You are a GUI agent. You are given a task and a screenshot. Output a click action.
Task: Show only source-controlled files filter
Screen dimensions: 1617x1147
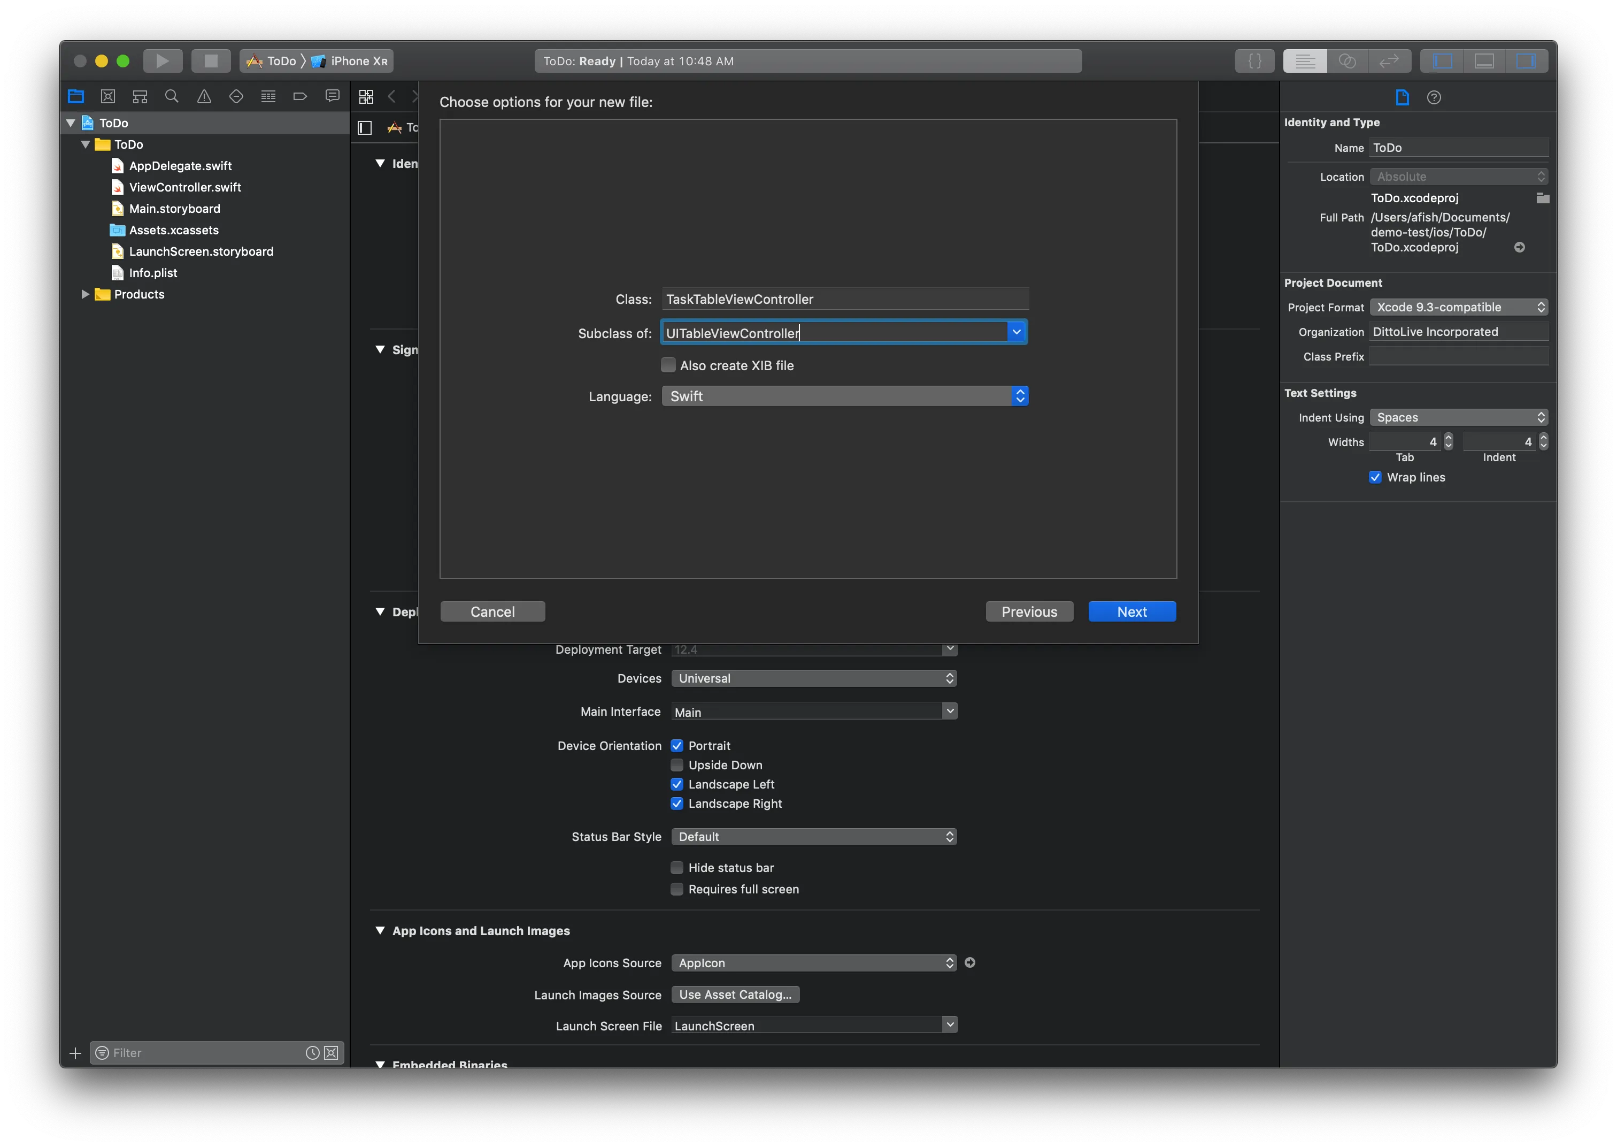click(330, 1053)
